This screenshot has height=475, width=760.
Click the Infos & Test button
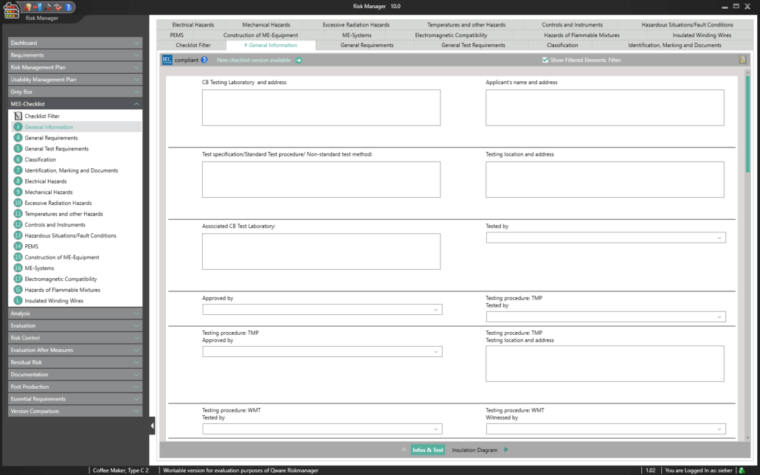[427, 450]
